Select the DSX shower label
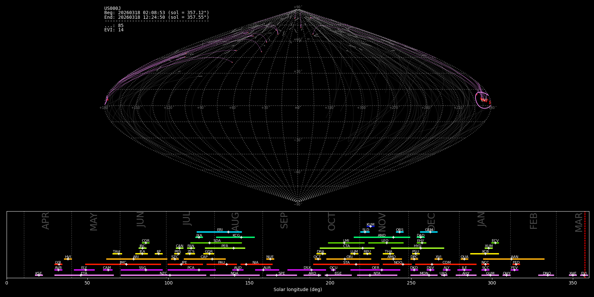This screenshot has height=297, width=594. 307,268
